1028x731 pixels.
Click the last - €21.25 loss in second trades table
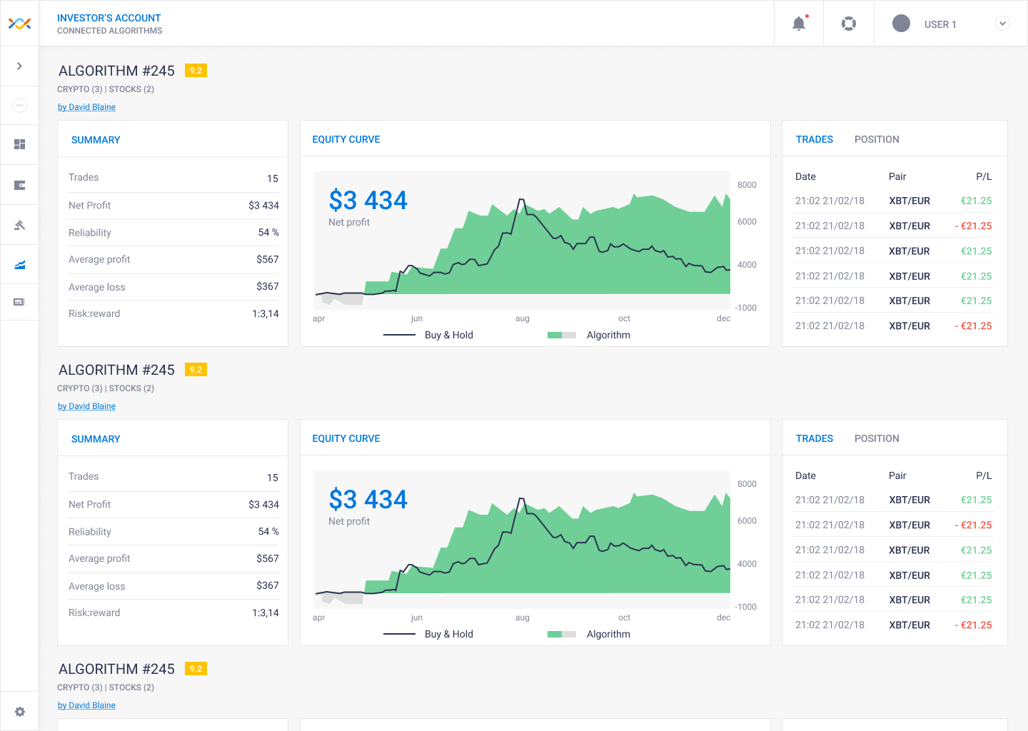[x=973, y=625]
